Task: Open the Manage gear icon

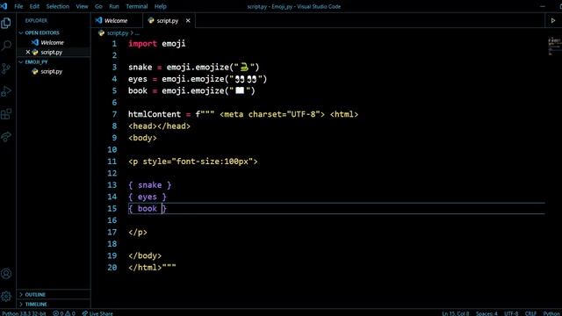Action: [x=6, y=297]
